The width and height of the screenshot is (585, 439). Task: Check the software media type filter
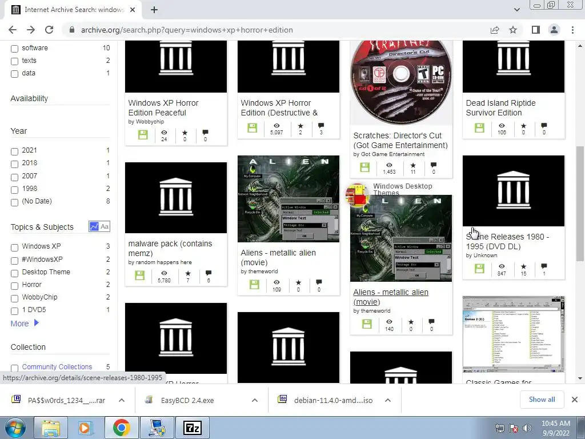pos(14,49)
